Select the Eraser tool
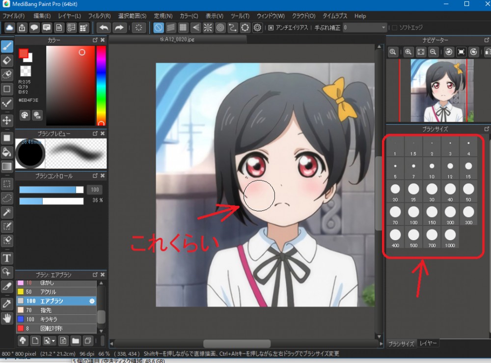The width and height of the screenshot is (491, 363). tap(7, 60)
